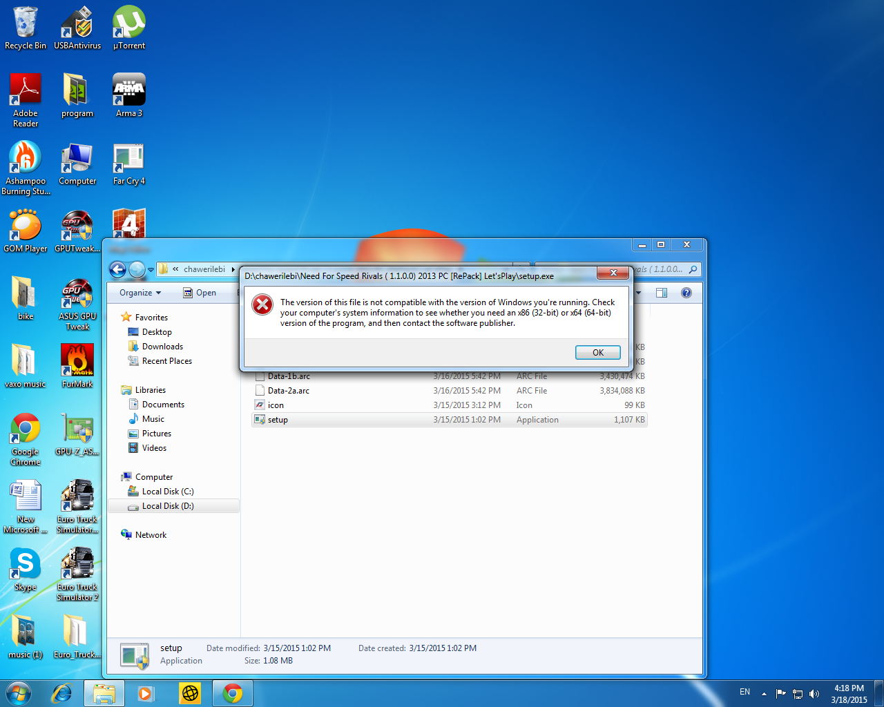Viewport: 884px width, 707px height.
Task: Close the error dialog with X button
Action: pyautogui.click(x=613, y=273)
